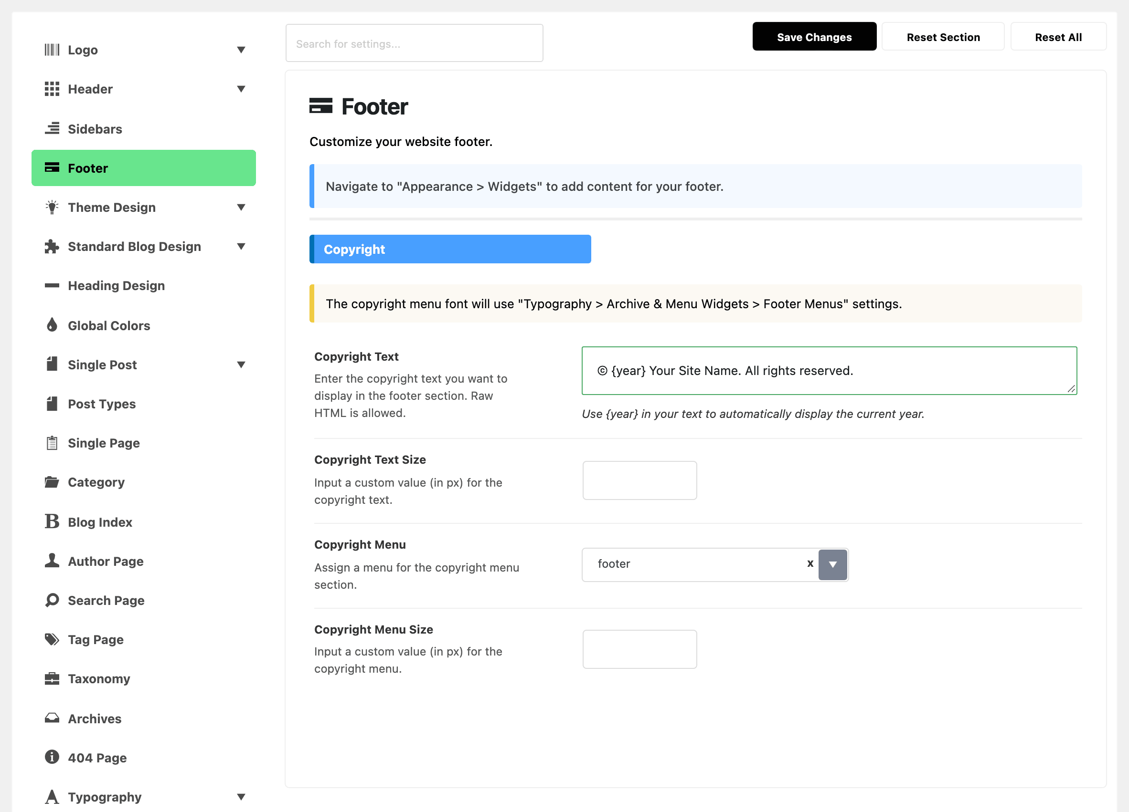The width and height of the screenshot is (1129, 812).
Task: Click the Single Page clipboard icon
Action: click(x=52, y=443)
